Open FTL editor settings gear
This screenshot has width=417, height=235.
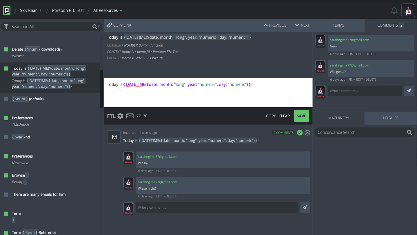[x=120, y=116]
